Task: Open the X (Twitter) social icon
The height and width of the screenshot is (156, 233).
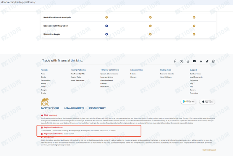Action: 181,61
